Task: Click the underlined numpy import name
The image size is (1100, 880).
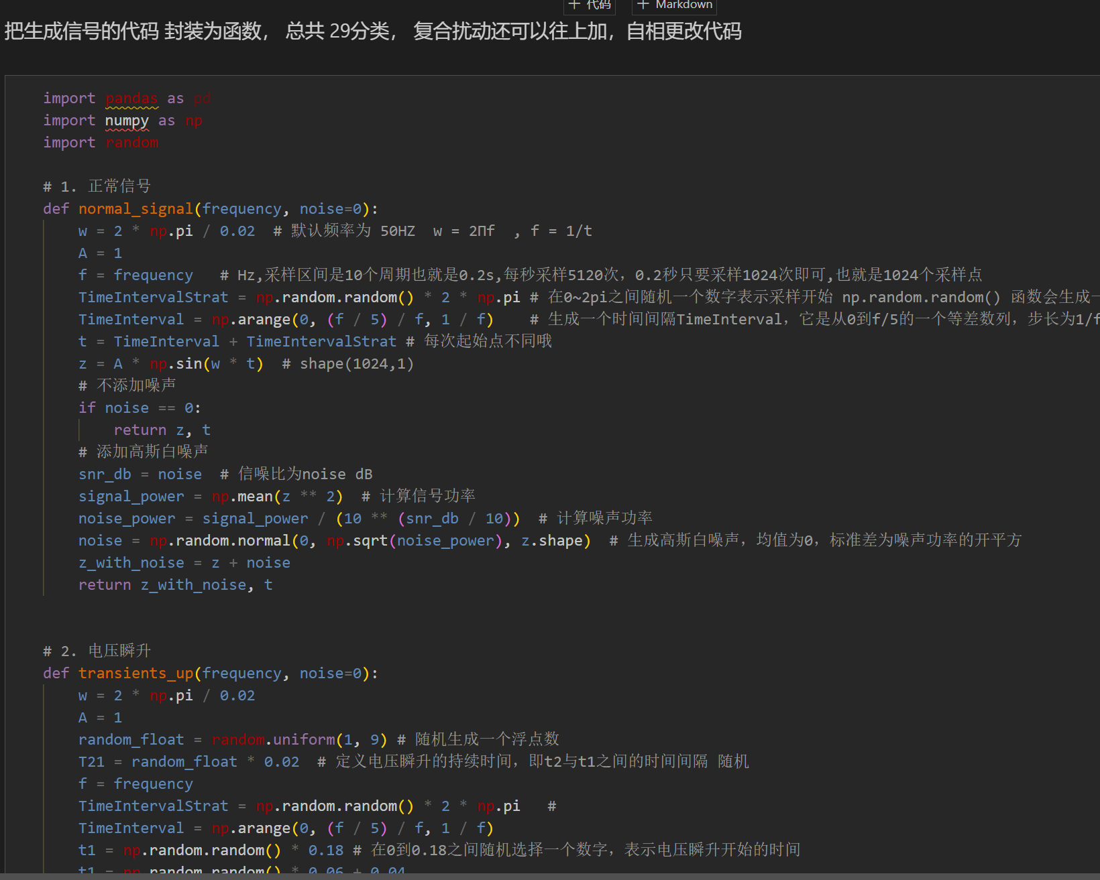Action: [127, 121]
